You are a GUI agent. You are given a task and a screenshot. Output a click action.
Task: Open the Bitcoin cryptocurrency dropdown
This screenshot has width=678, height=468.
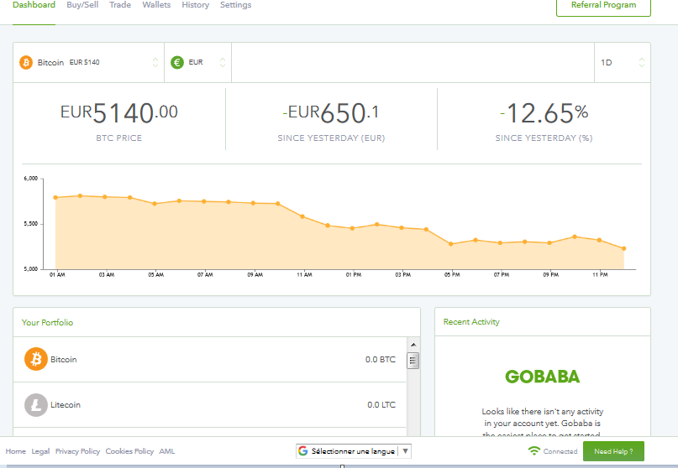click(x=89, y=63)
